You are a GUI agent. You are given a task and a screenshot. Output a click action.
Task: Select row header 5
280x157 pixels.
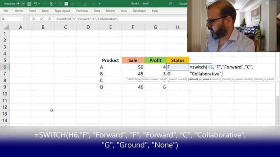pyautogui.click(x=5, y=60)
